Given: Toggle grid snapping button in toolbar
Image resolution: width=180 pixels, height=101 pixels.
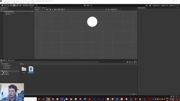Looking at the screenshot, I should point(37,6).
